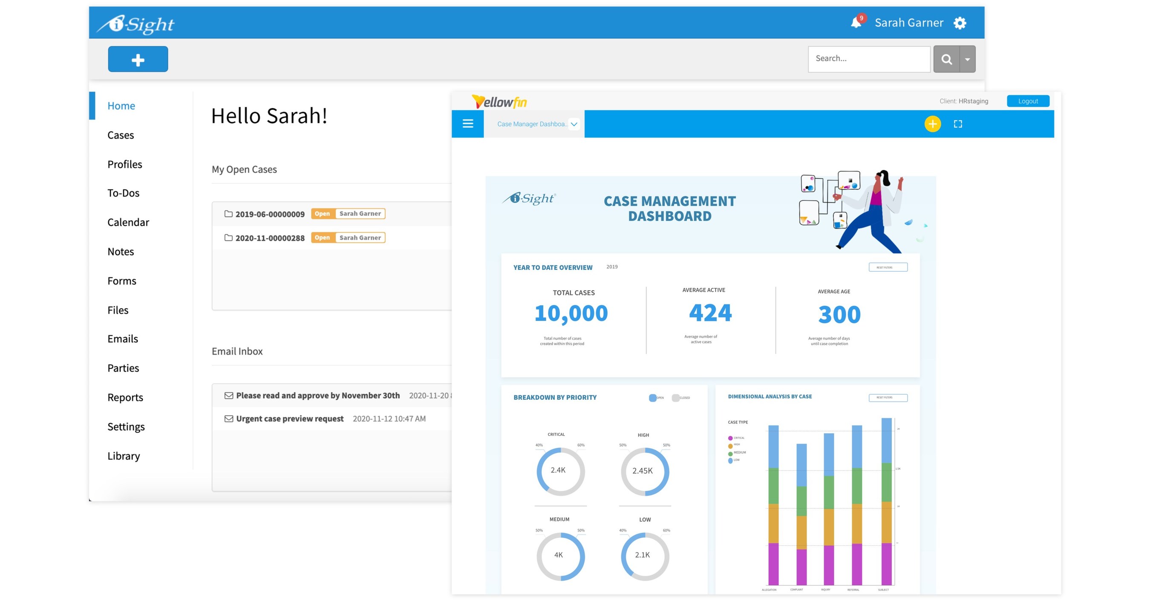Select Cases in the sidebar
Viewport: 1150px width, 602px height.
120,135
